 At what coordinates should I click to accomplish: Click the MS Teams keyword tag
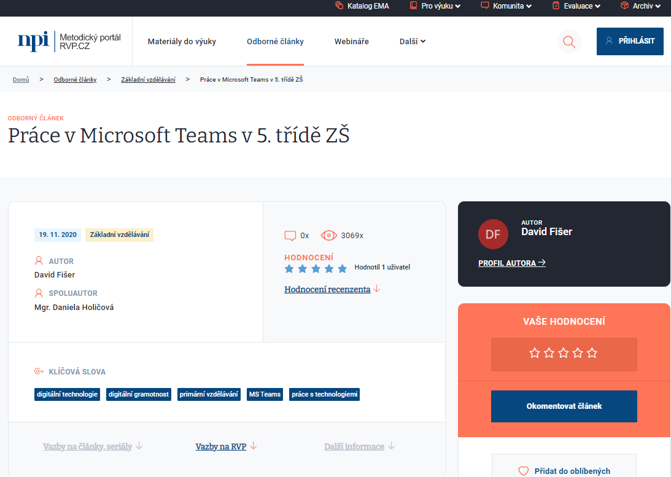click(265, 394)
